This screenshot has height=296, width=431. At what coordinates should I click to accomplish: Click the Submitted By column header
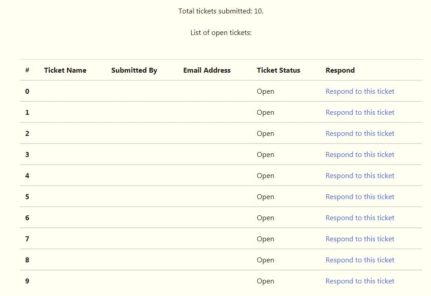pyautogui.click(x=134, y=70)
